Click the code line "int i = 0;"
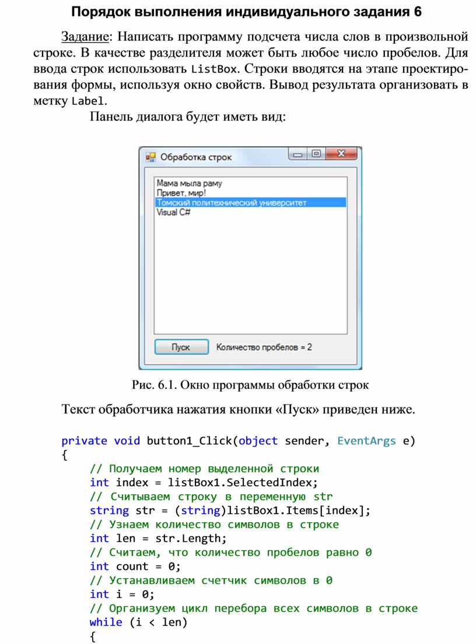The image size is (476, 644). tap(122, 594)
